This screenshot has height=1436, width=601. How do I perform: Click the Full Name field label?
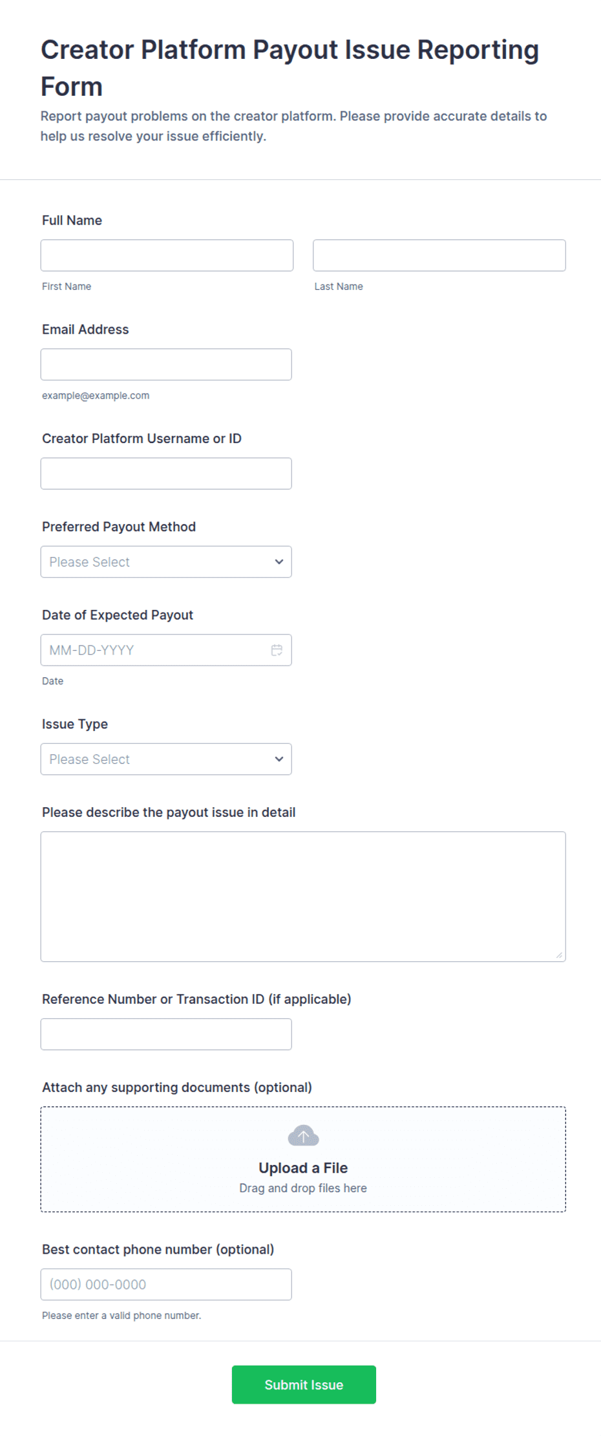(x=72, y=221)
